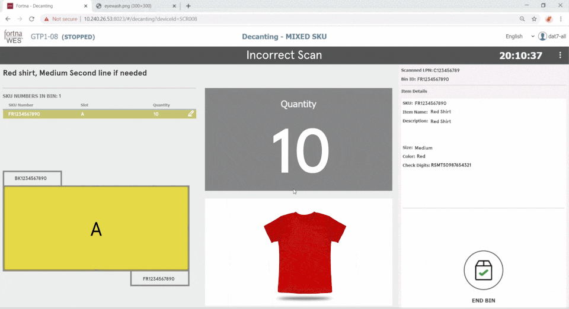This screenshot has width=569, height=309.
Task: Open a new browser tab
Action: tap(188, 6)
